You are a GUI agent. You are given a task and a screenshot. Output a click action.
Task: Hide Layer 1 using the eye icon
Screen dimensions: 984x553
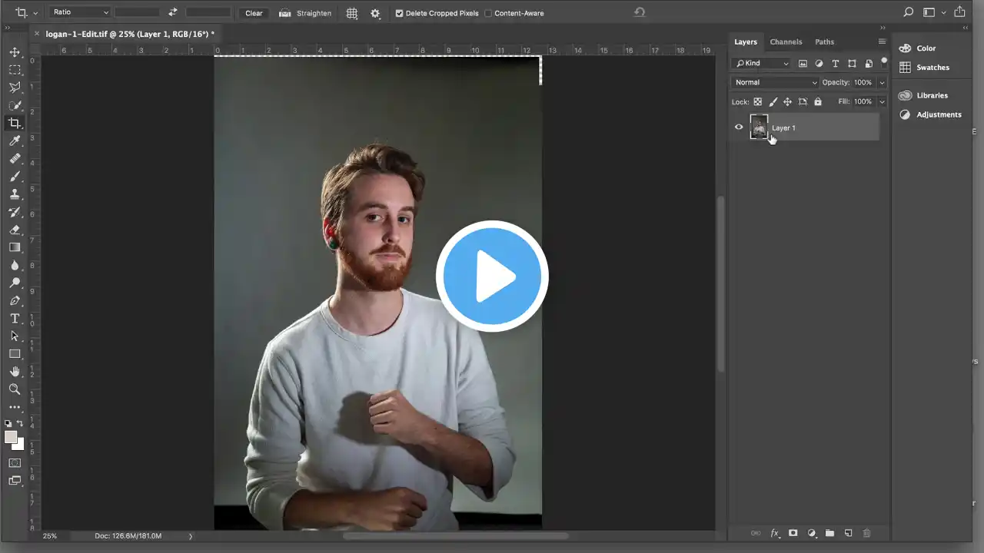click(739, 127)
